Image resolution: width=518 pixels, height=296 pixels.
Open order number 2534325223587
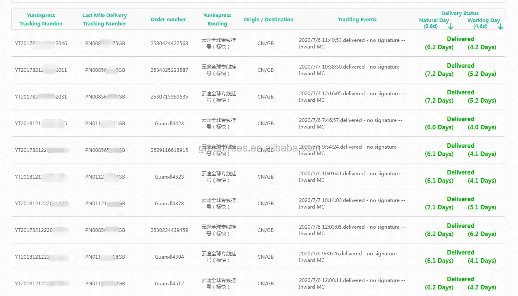[x=169, y=70]
